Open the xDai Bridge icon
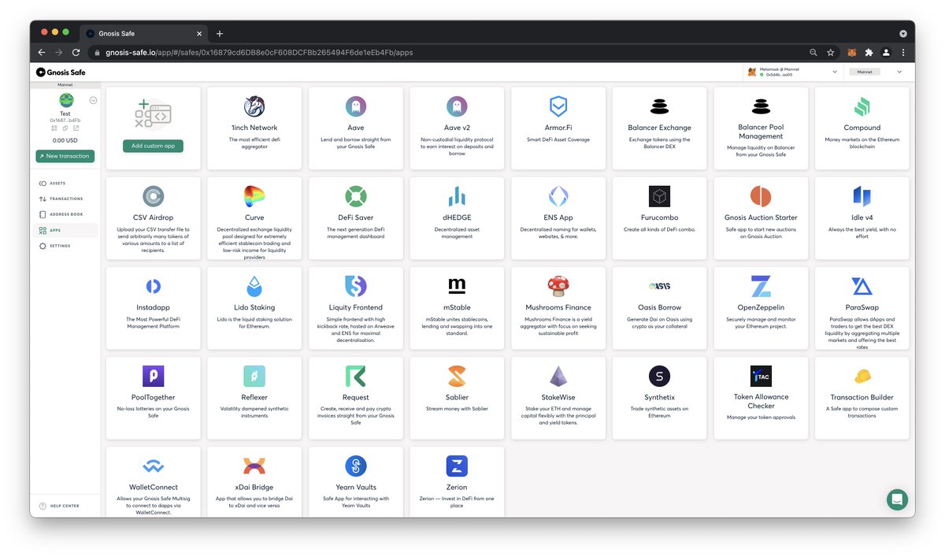945x557 pixels. click(x=254, y=466)
